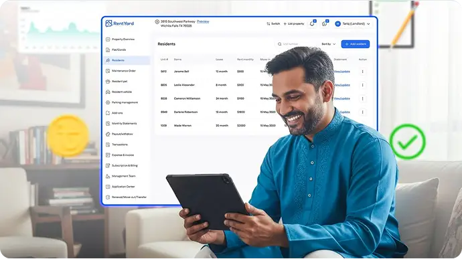Click List property in header
Image resolution: width=462 pixels, height=259 pixels.
point(294,24)
